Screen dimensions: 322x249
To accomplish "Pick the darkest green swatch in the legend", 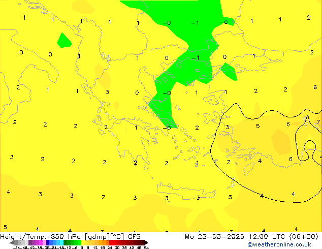I will click(66, 242).
